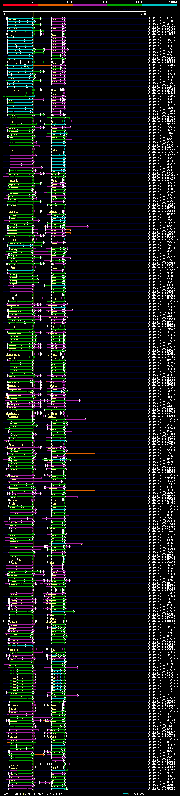Click the red 20% identity legend segment
Screen dimensions: 180x796
click(x=20, y=5)
